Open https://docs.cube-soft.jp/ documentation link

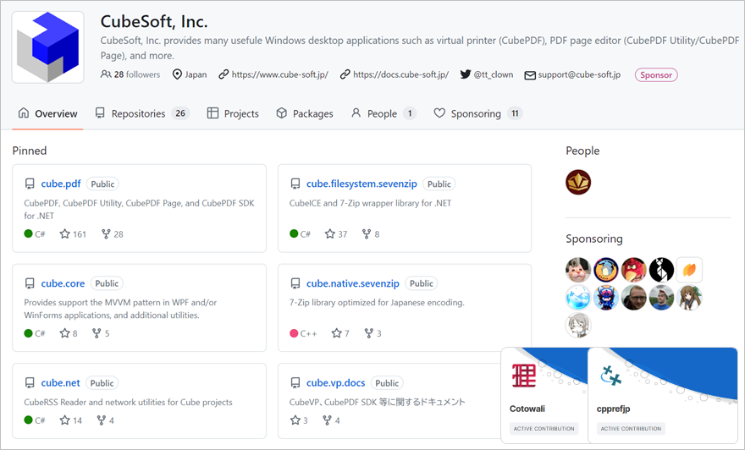coord(400,74)
